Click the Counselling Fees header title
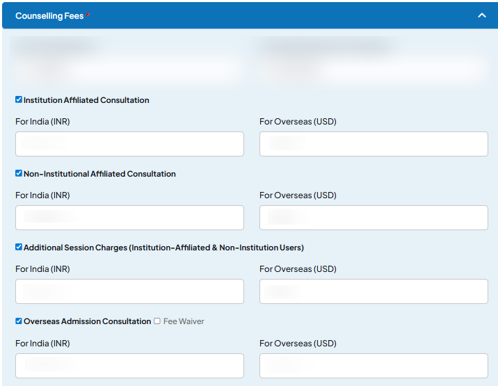This screenshot has height=386, width=498. [49, 15]
